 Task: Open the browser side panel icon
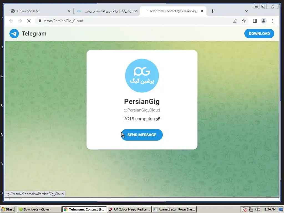tap(255, 21)
